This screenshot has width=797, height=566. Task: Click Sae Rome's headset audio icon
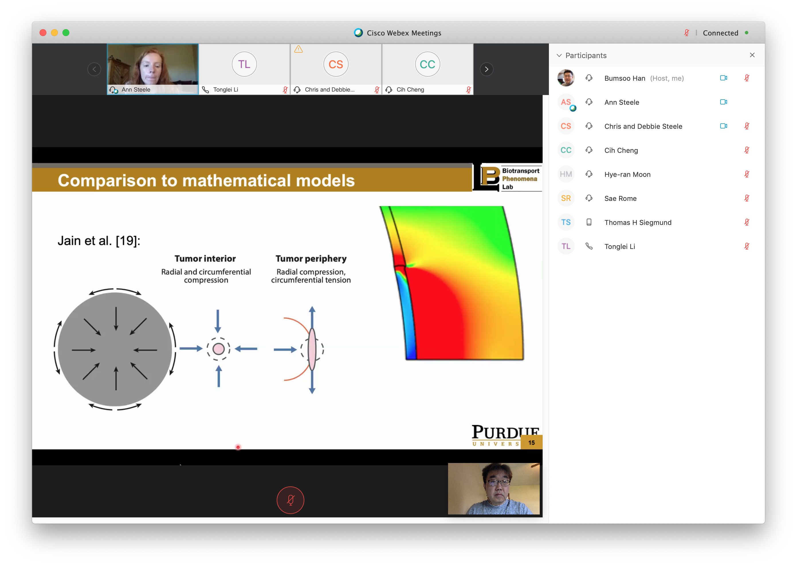pos(589,198)
